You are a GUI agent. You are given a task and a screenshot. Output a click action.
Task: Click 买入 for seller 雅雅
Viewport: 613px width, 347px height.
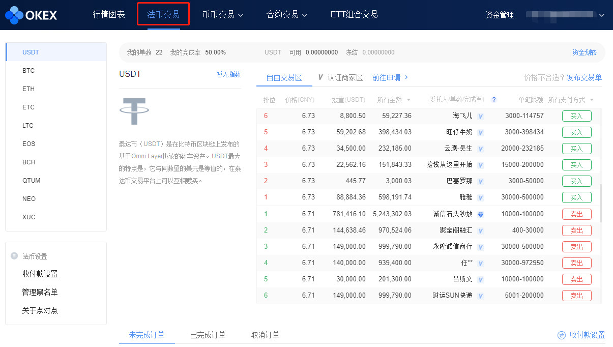point(576,197)
